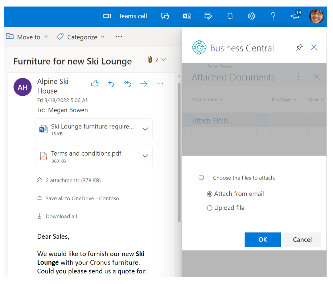The width and height of the screenshot is (333, 284).
Task: Open the announcements megaphone with 19 badge
Action: pyautogui.click(x=296, y=15)
